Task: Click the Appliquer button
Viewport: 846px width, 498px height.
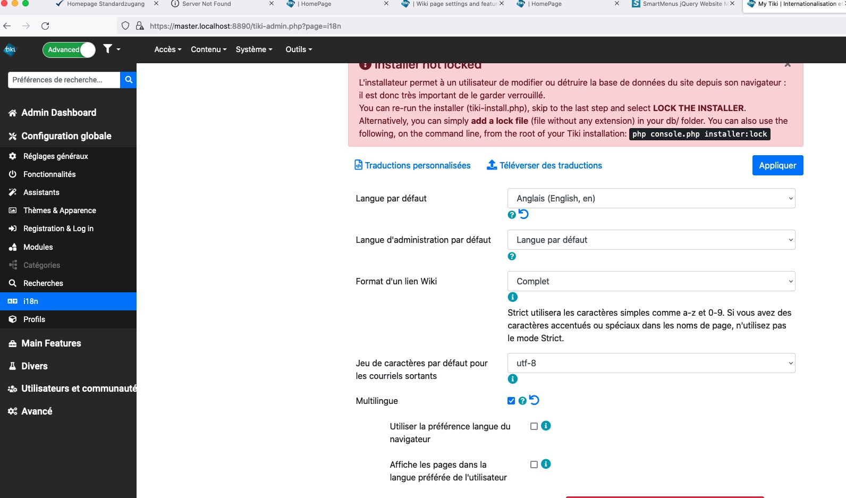Action: point(777,165)
